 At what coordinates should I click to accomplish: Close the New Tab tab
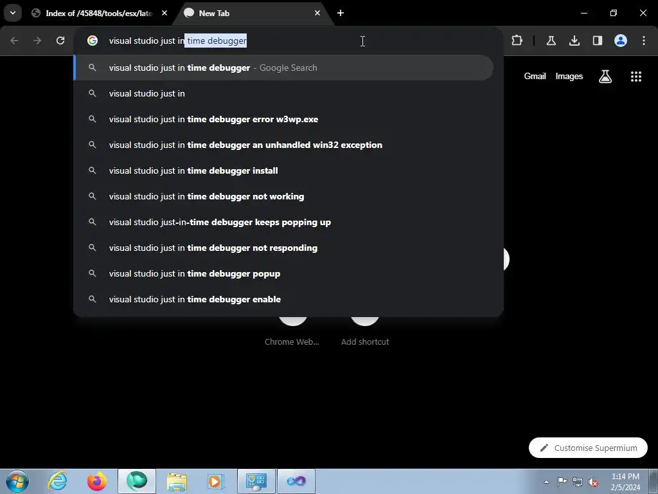click(x=317, y=13)
